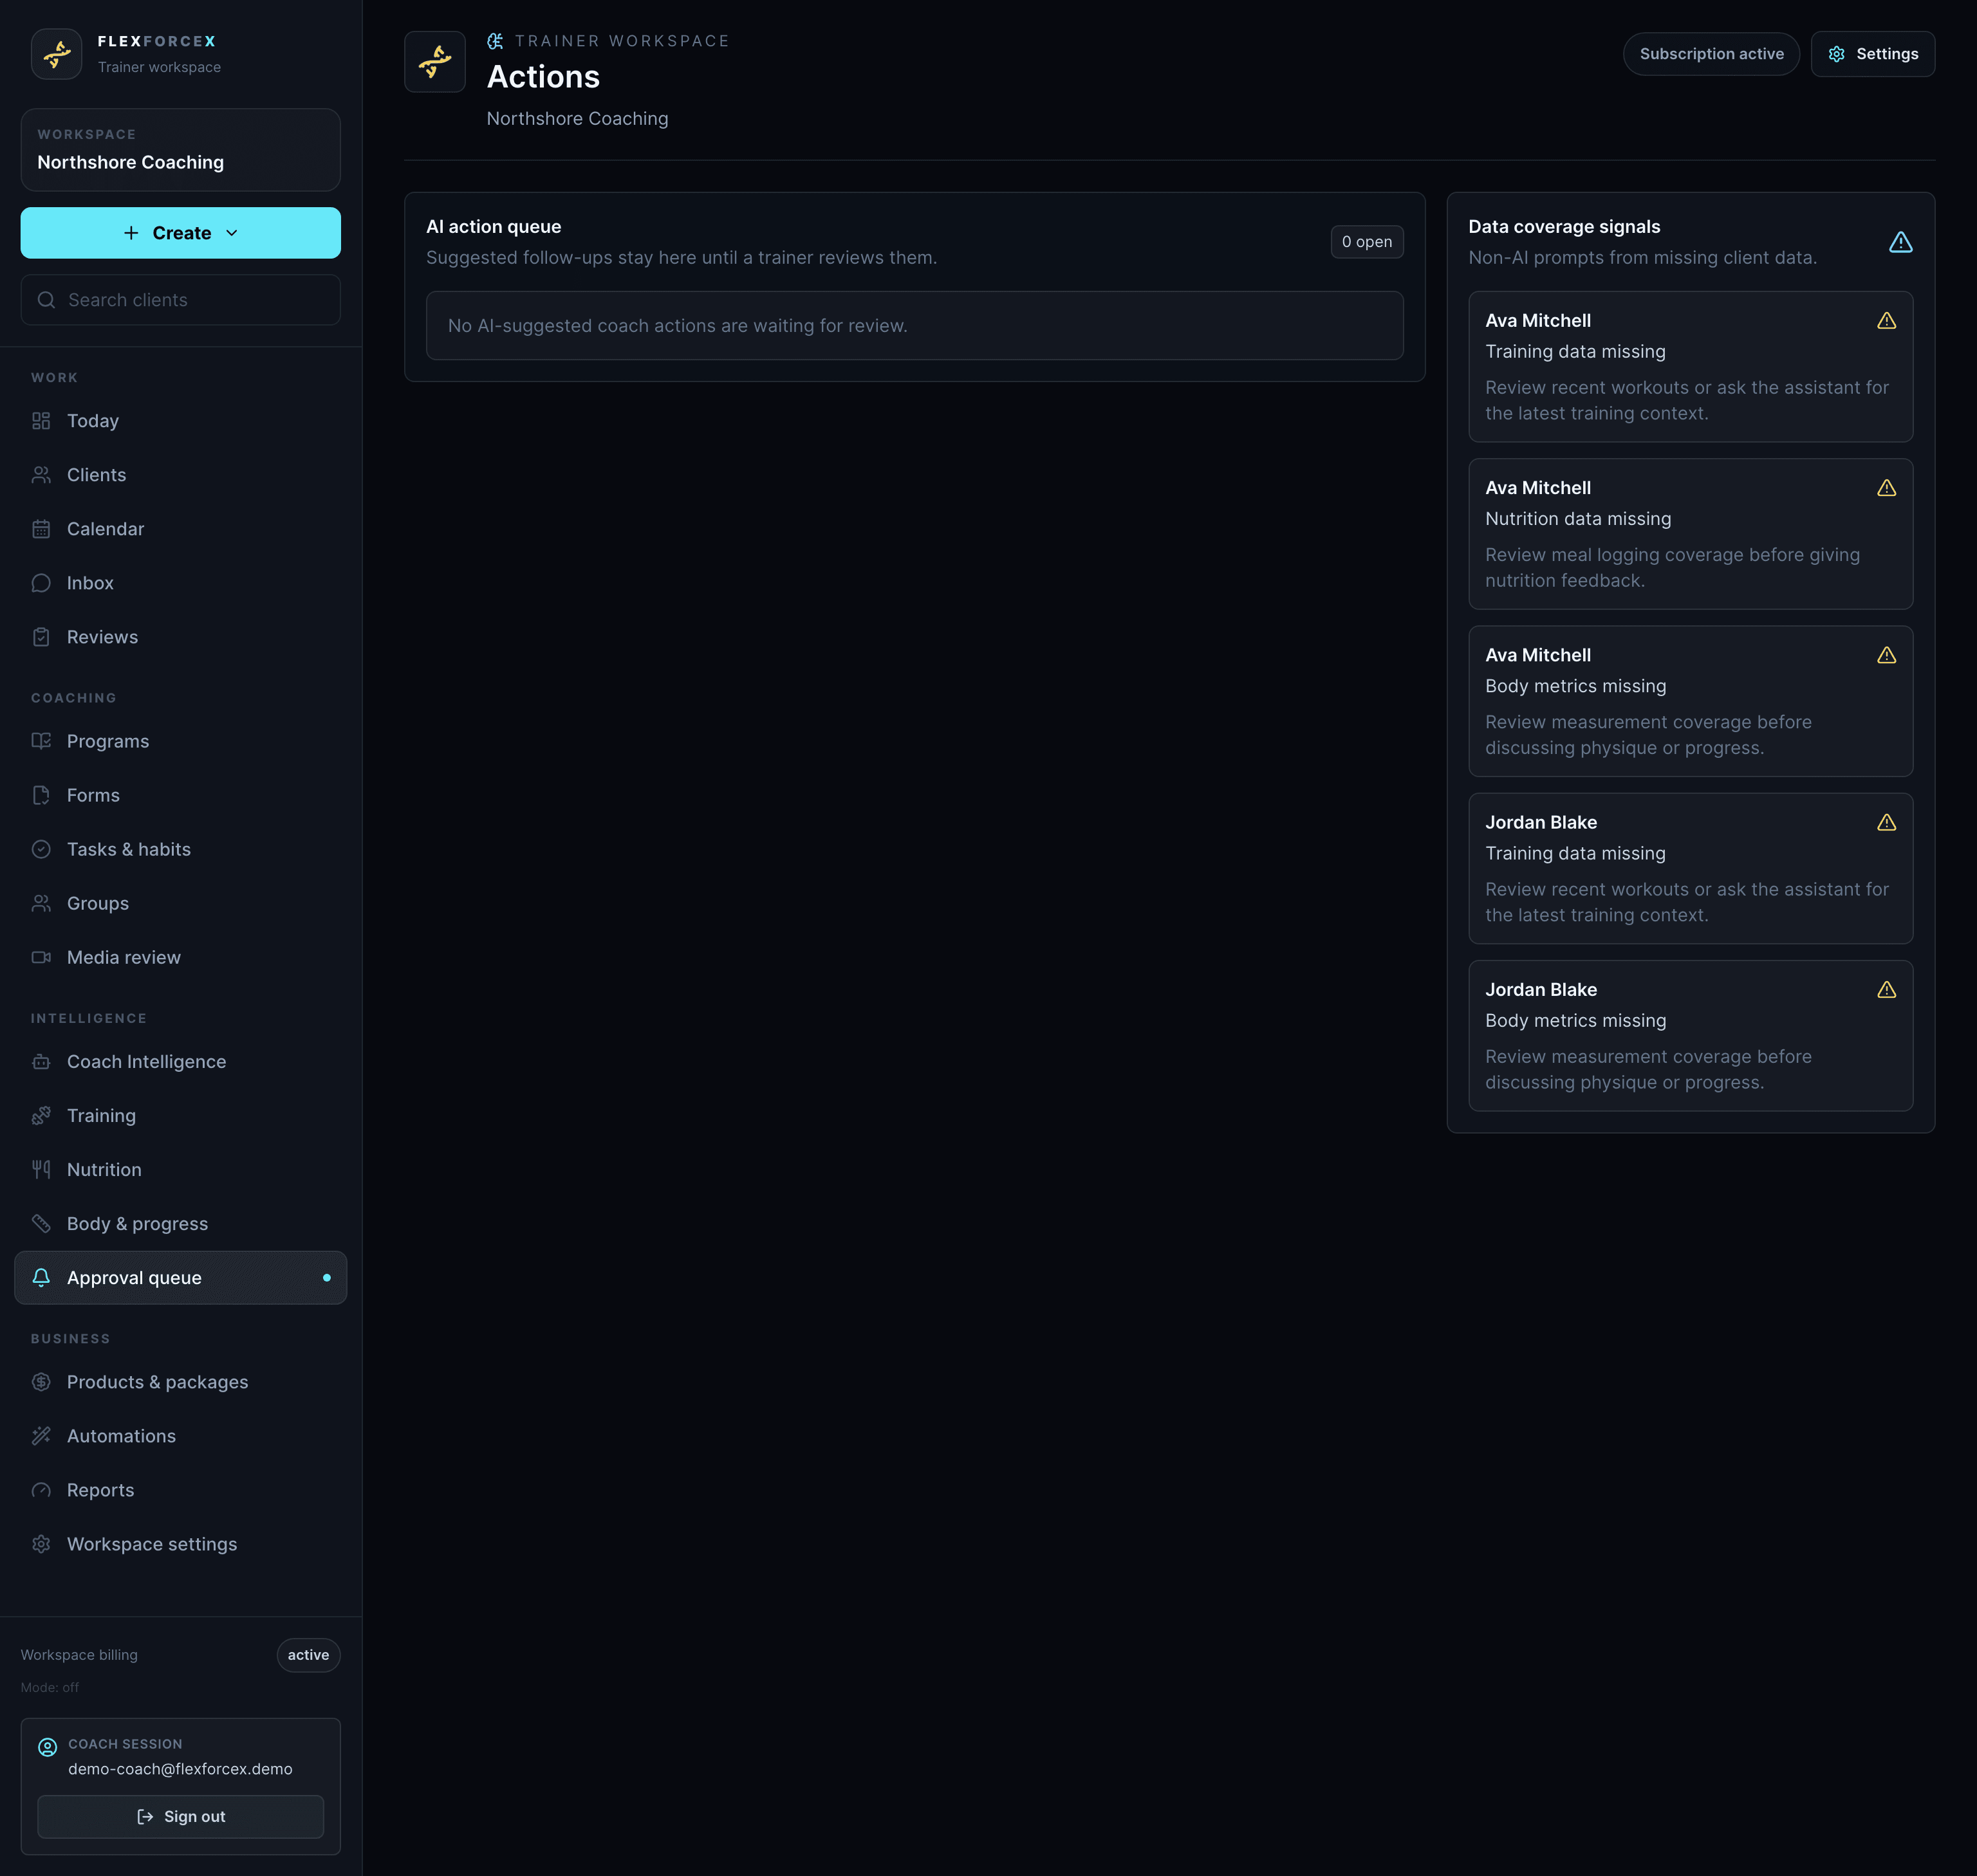Click the Actions page header logo
1977x1876 pixels.
pyautogui.click(x=434, y=62)
